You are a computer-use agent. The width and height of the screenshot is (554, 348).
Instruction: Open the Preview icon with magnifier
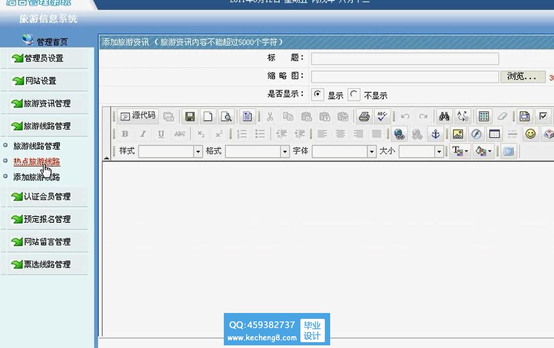[226, 116]
